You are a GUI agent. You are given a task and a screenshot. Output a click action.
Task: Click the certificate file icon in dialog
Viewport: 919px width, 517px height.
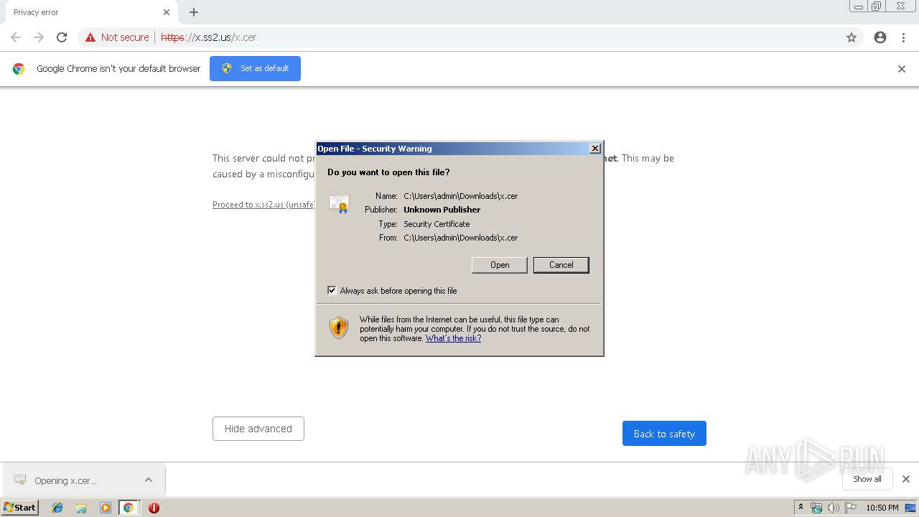(339, 204)
